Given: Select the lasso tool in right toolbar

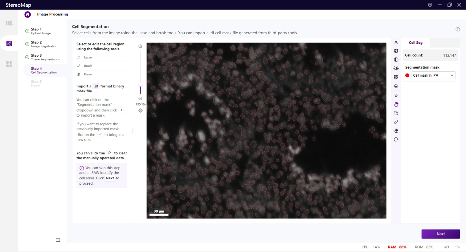Looking at the screenshot, I should [396, 113].
